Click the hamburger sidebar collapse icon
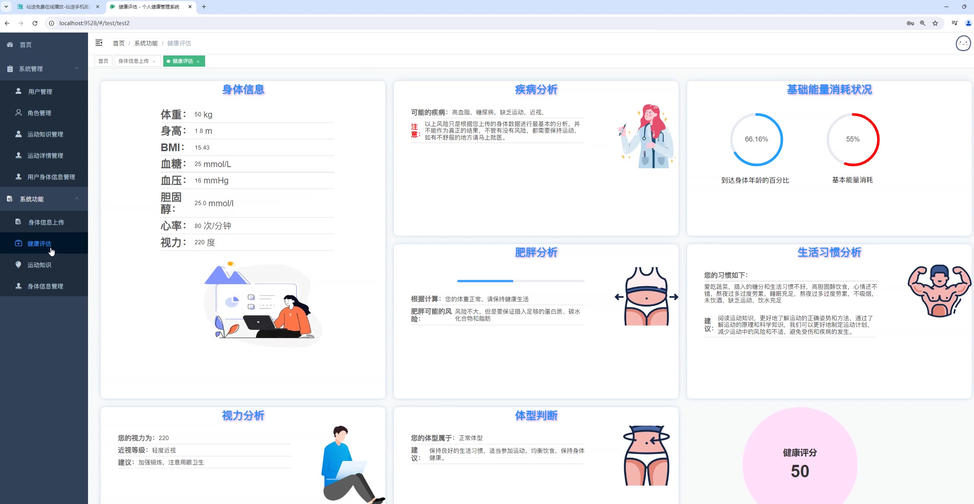 tap(99, 43)
